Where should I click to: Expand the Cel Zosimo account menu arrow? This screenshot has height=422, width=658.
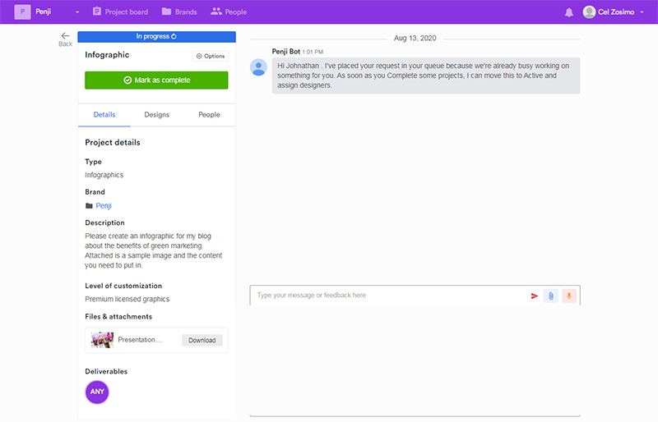(x=642, y=12)
